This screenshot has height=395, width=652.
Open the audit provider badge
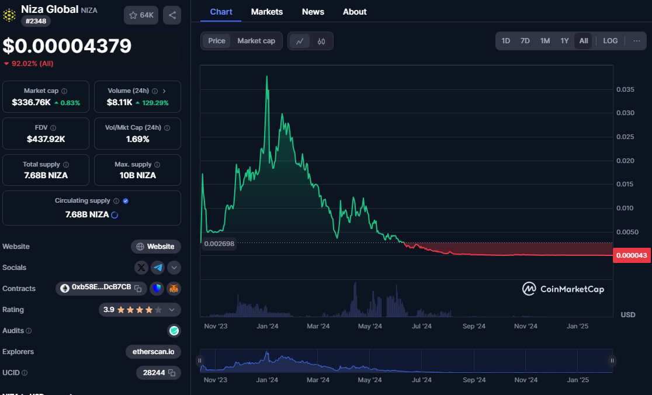174,331
